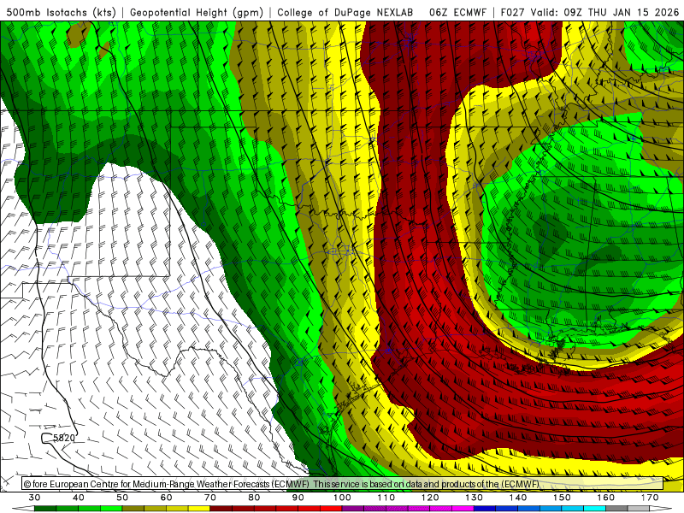
Task: Click the 'College of DuPage NEXLAB' label
Action: (x=345, y=12)
